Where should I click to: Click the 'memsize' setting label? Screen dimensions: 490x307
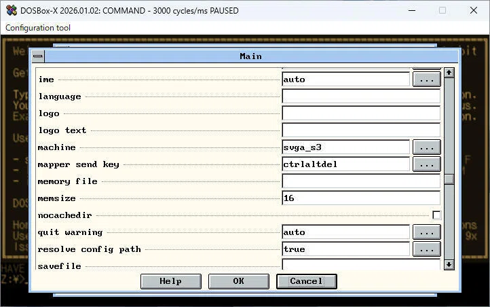coord(56,198)
